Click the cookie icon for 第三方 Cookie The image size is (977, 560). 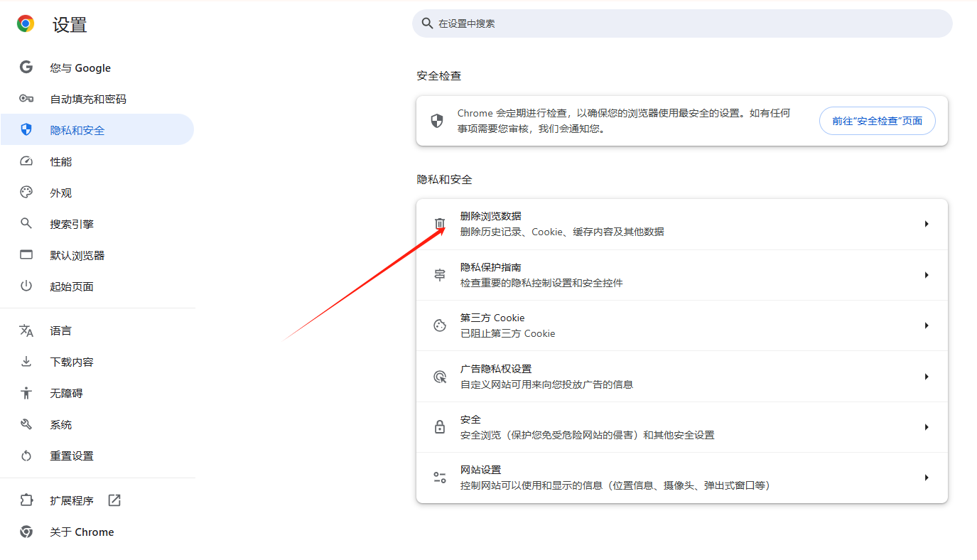click(440, 325)
